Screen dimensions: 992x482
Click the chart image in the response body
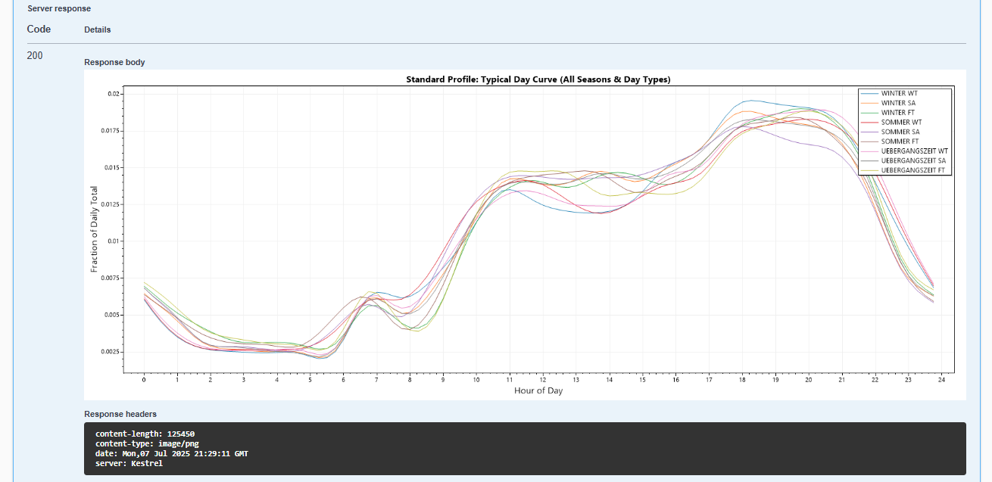pos(525,235)
